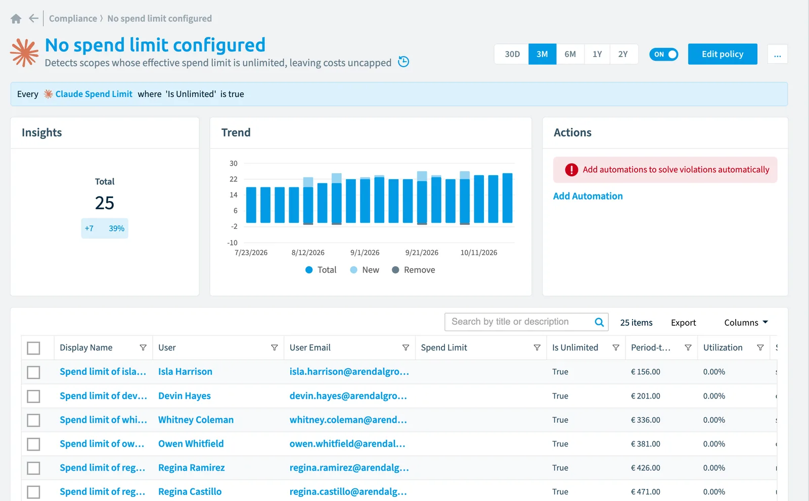Click the Claude starburst policy logo
This screenshot has height=501, width=809.
[24, 53]
